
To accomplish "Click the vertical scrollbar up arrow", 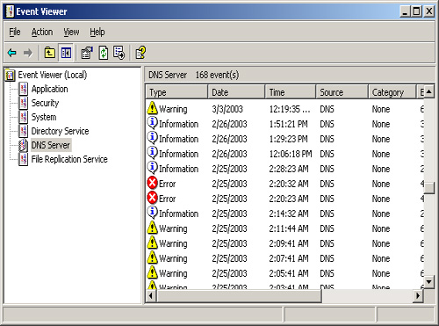I will tap(428, 91).
